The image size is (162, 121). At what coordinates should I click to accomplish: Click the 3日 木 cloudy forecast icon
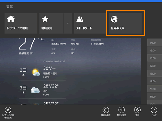(35, 90)
